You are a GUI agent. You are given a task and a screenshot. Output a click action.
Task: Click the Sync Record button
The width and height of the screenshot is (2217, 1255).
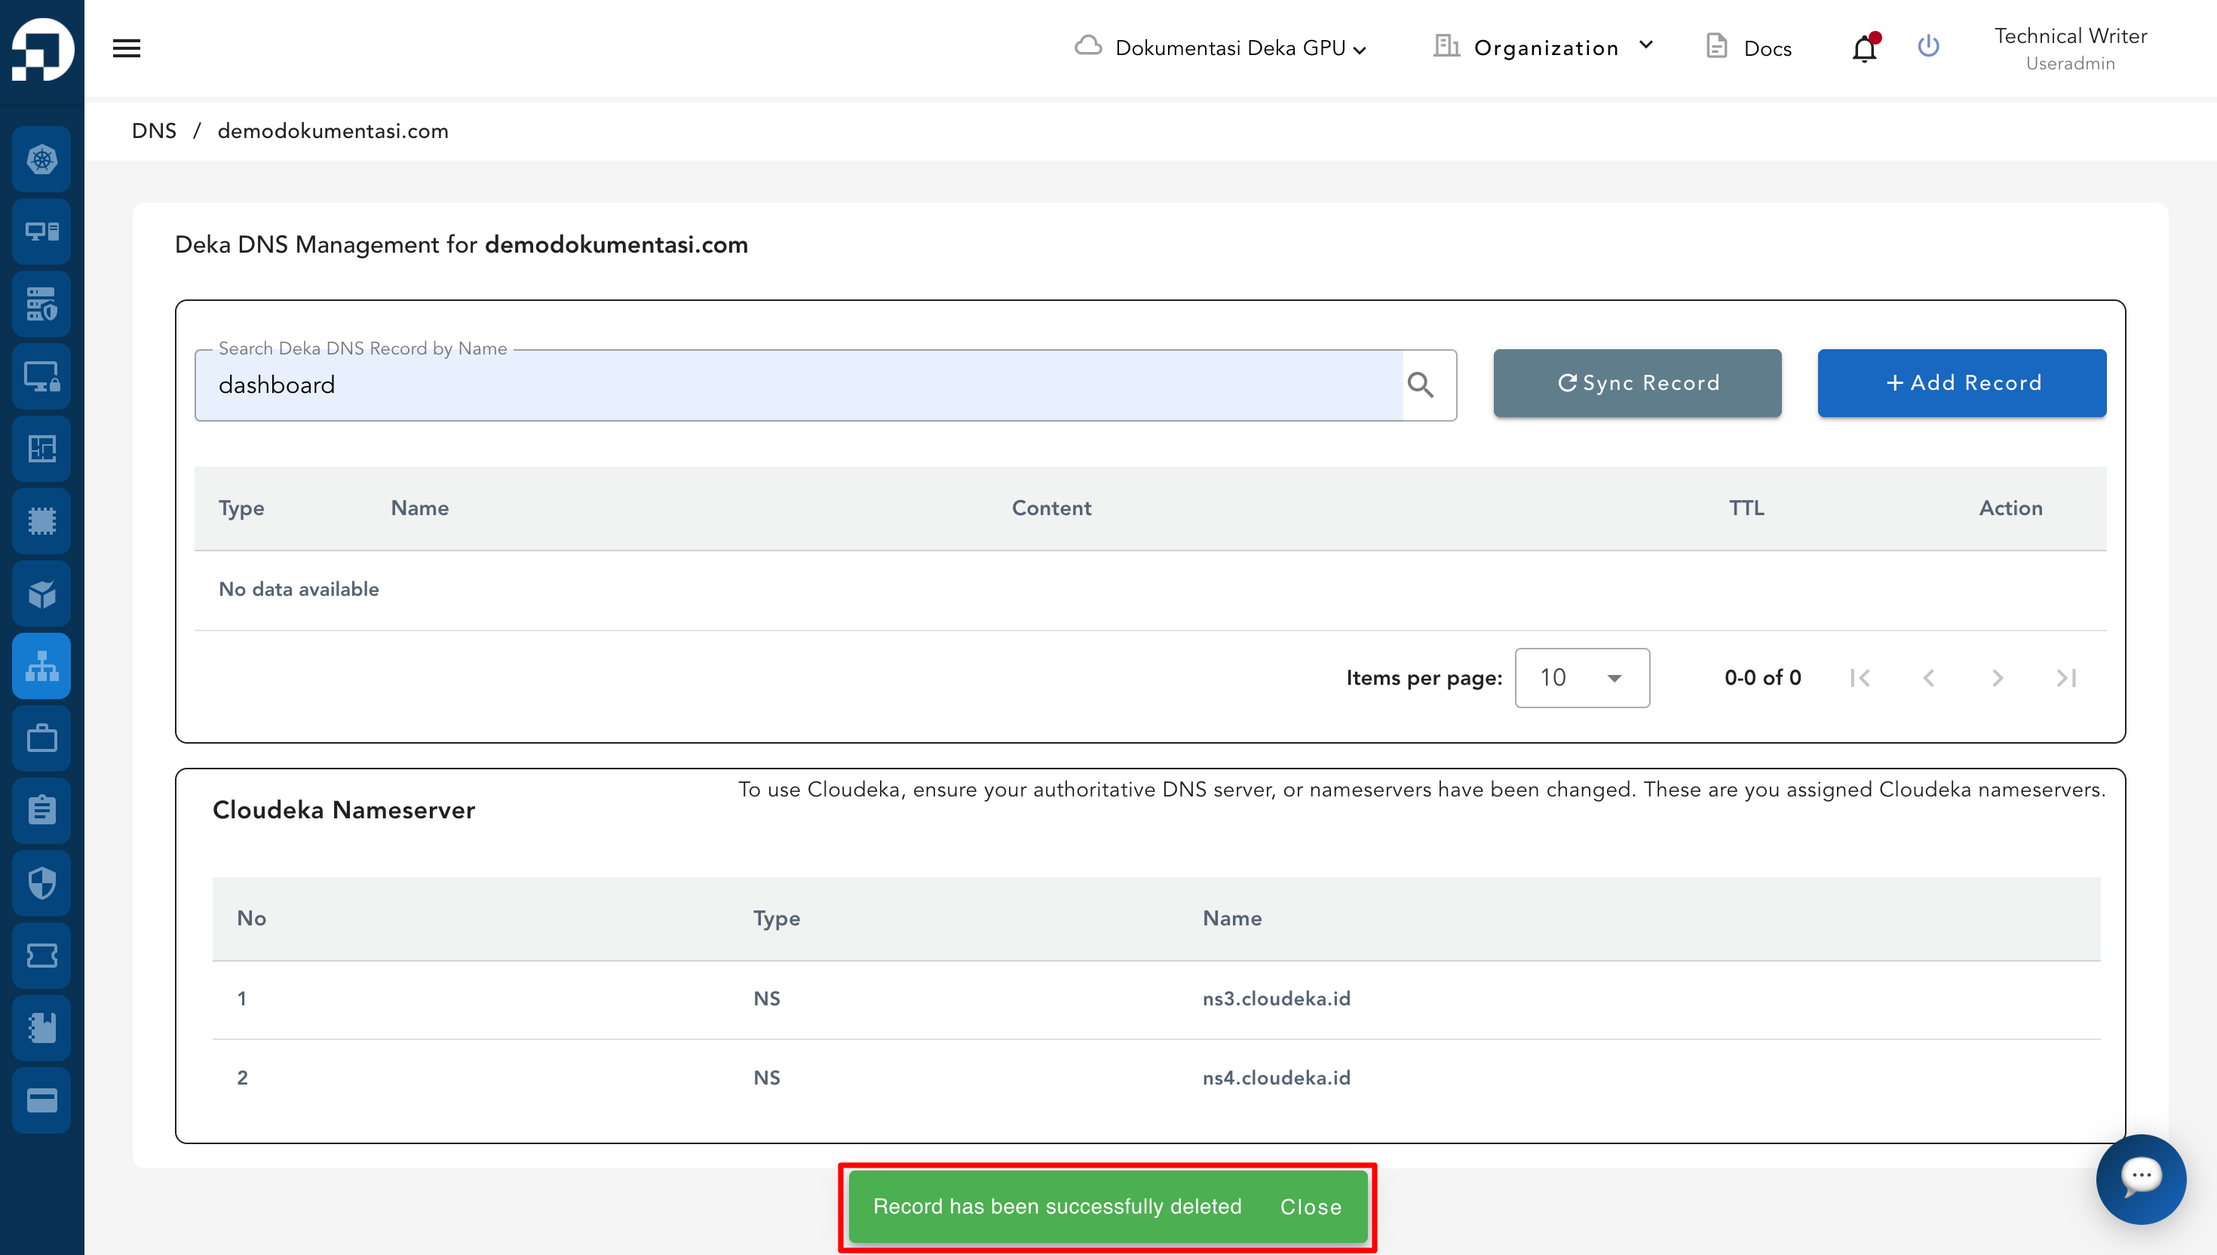point(1636,384)
